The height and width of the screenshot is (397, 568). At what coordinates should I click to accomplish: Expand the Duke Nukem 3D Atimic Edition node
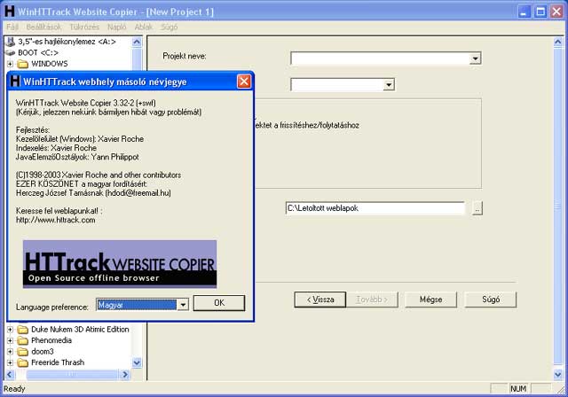[10, 330]
